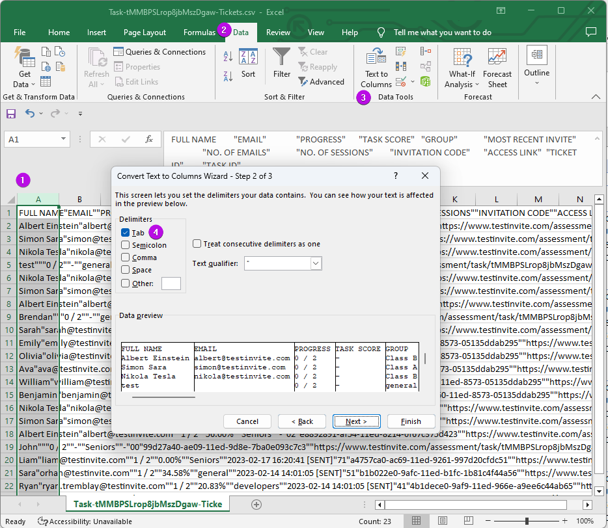
Task: Add a new sheet
Action: point(256,505)
